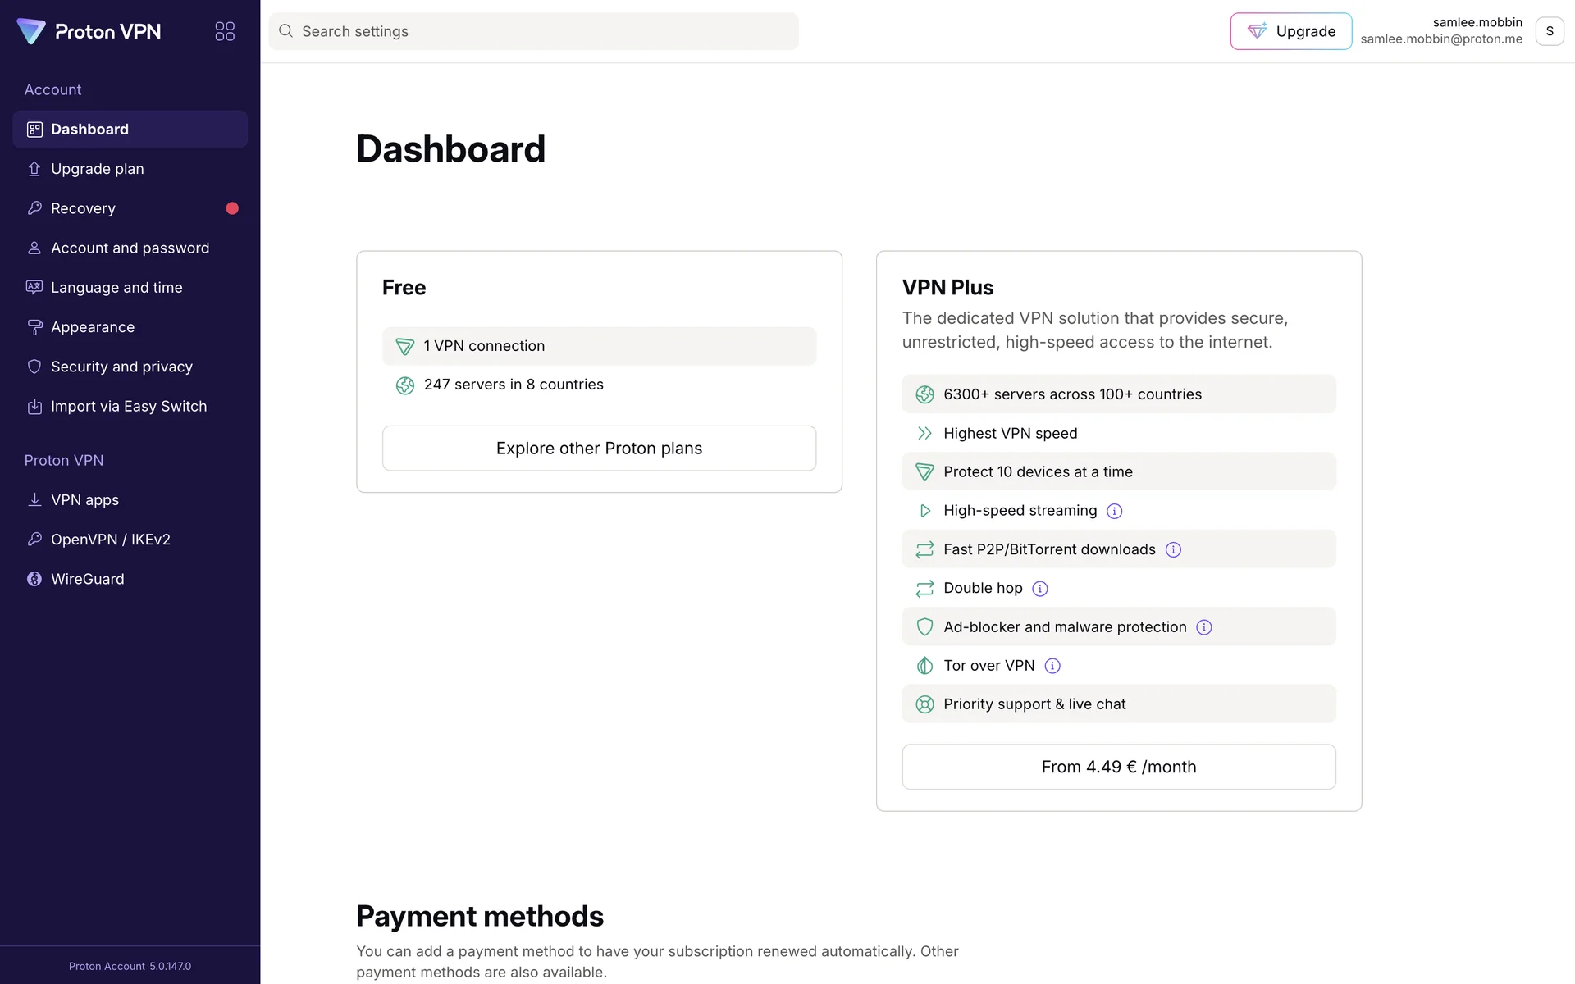Screen dimensions: 1575x984
Task: Open info for Ad-blocker and malware protection
Action: (x=1203, y=627)
